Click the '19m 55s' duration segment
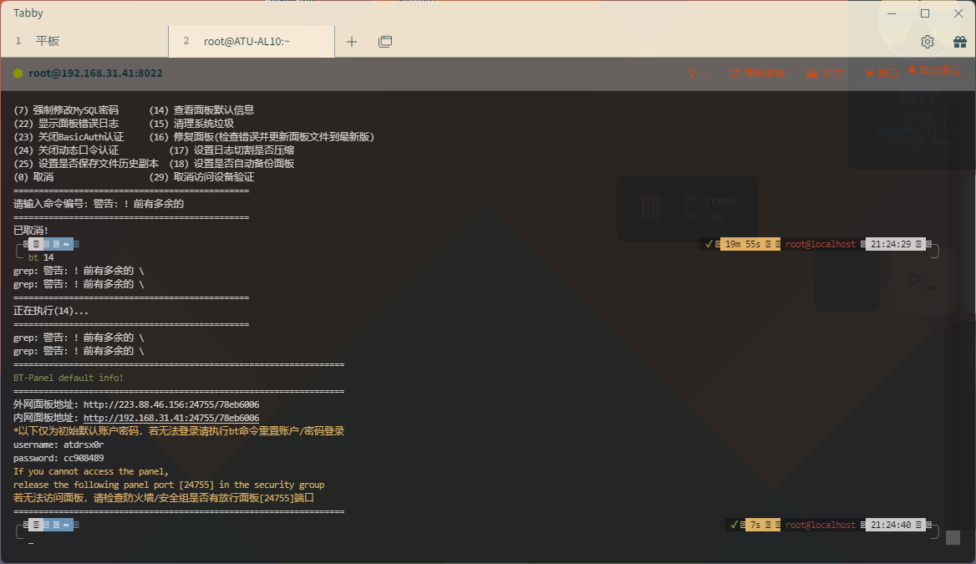Viewport: 976px width, 564px height. 743,244
